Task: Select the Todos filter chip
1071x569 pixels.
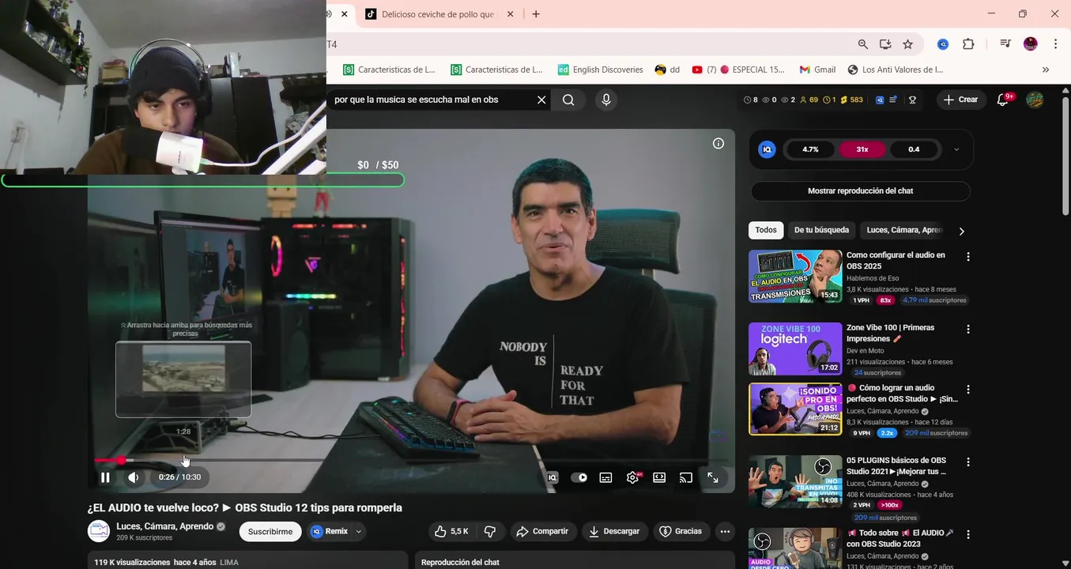Action: [x=766, y=230]
